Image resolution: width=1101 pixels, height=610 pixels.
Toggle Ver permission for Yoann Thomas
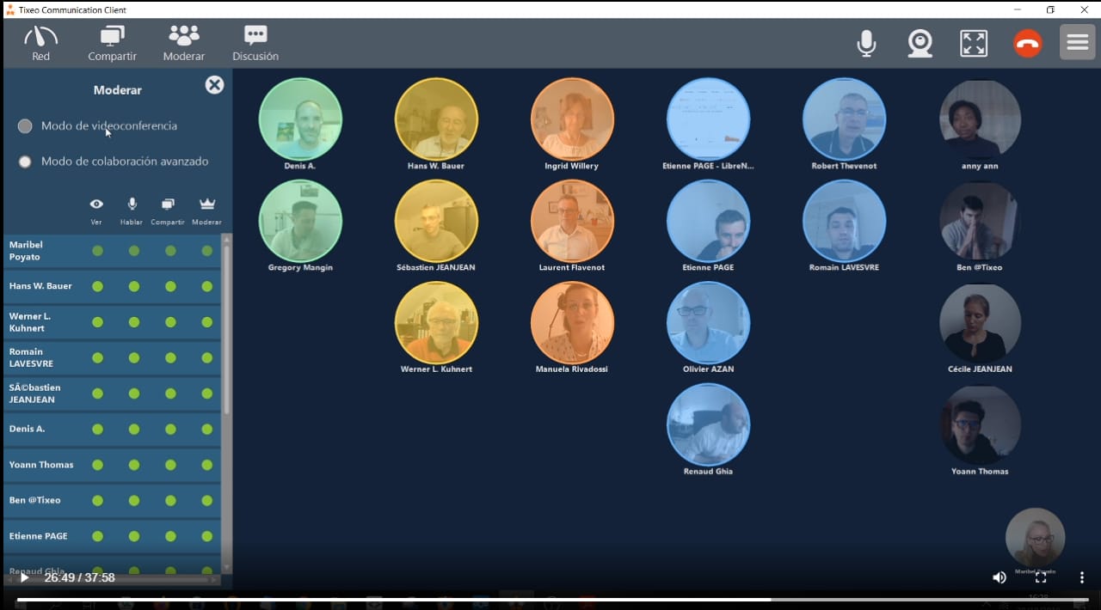97,465
